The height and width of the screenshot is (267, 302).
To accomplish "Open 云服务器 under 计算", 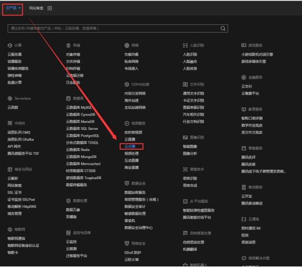I will [x=15, y=54].
